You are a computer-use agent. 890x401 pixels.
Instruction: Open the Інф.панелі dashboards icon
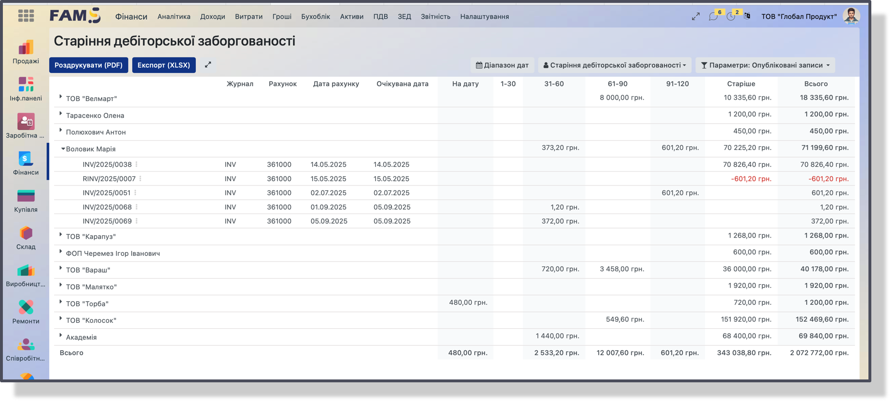click(x=26, y=89)
